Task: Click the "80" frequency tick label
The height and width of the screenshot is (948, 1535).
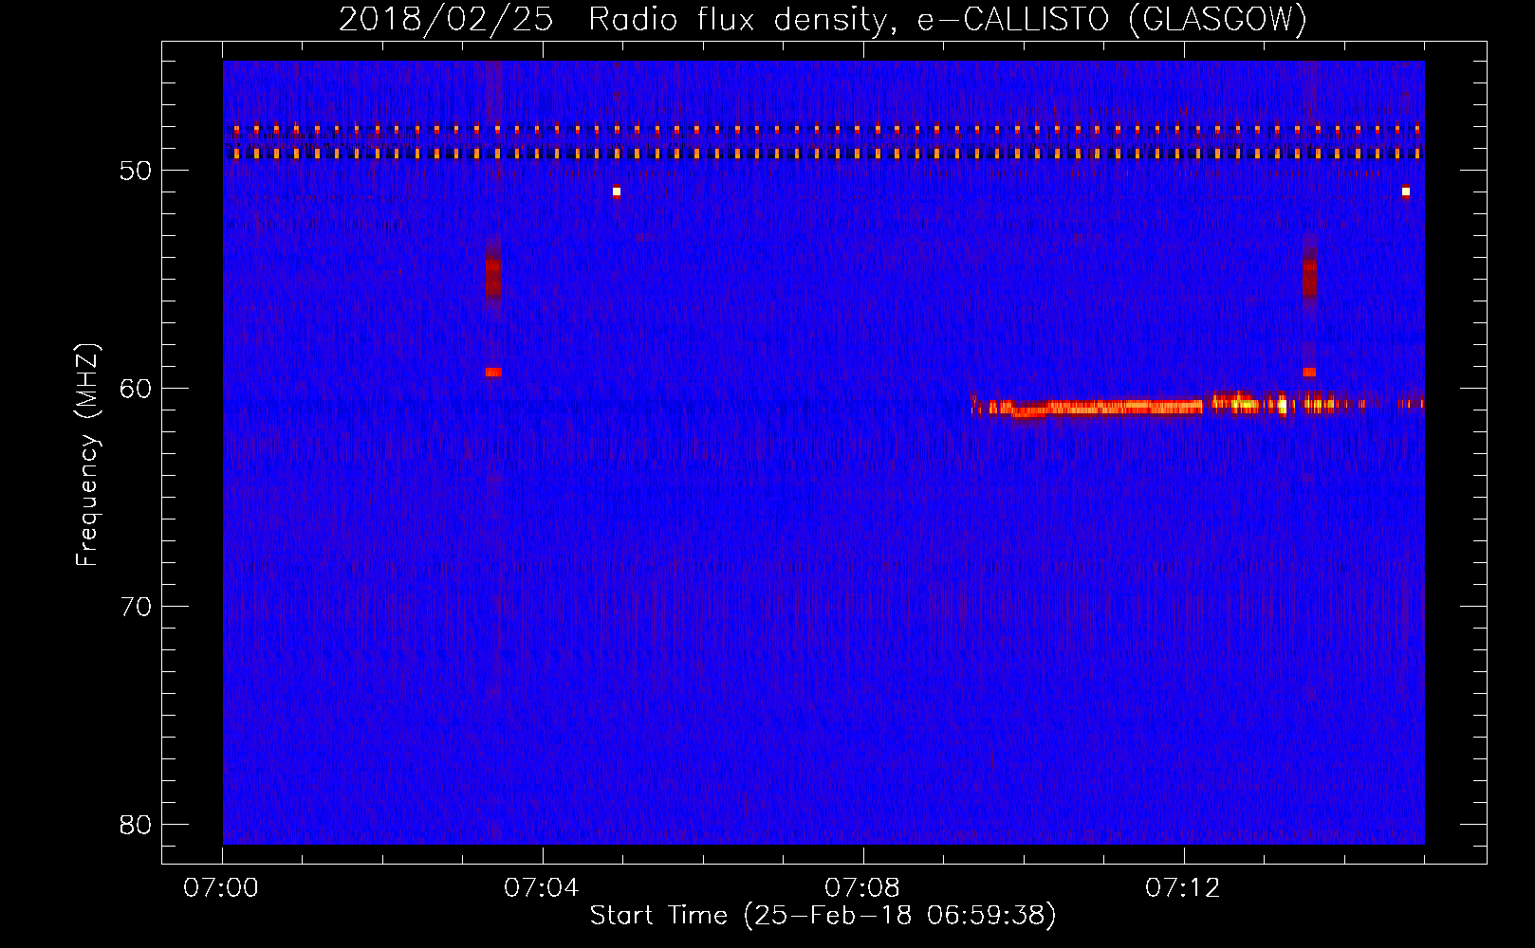Action: click(136, 825)
